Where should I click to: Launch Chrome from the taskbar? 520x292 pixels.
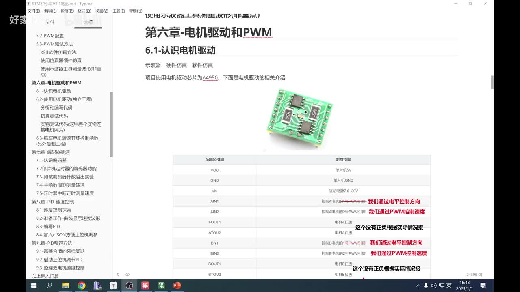(81, 286)
